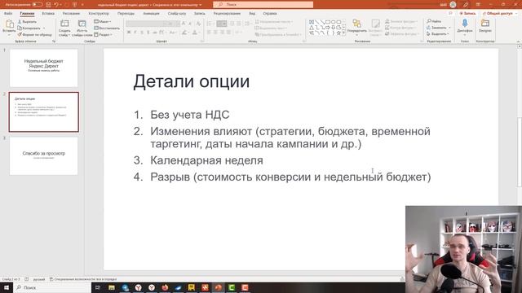The image size is (522, 293).
Task: Open the green Camtasia taskbar icon
Action: (232, 287)
